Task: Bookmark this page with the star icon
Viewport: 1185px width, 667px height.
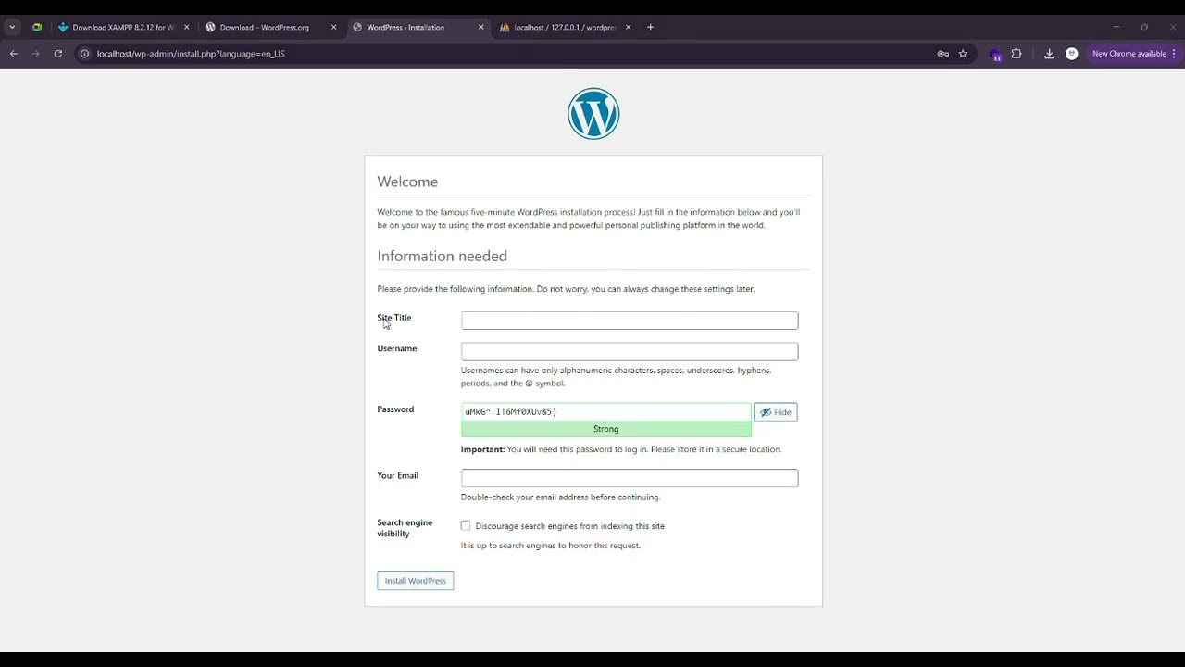Action: coord(963,54)
